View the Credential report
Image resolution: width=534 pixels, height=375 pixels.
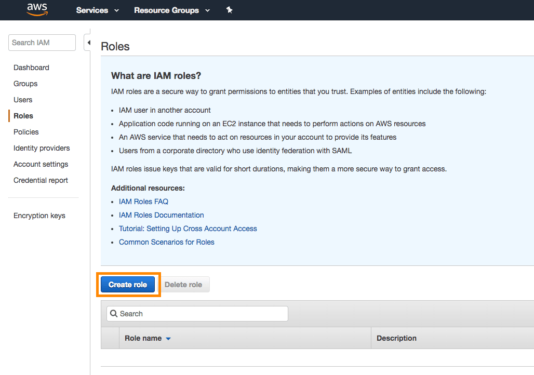pyautogui.click(x=41, y=180)
